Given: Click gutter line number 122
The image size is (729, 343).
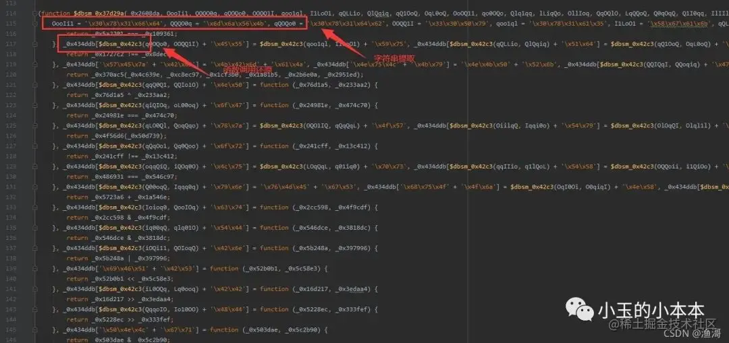Looking at the screenshot, I should tap(10, 95).
